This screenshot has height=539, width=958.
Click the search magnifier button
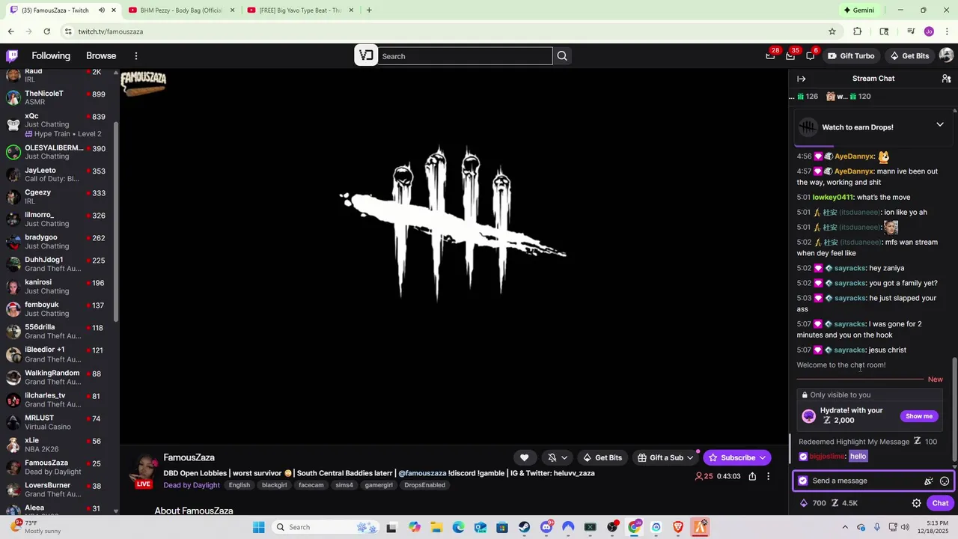coord(562,56)
